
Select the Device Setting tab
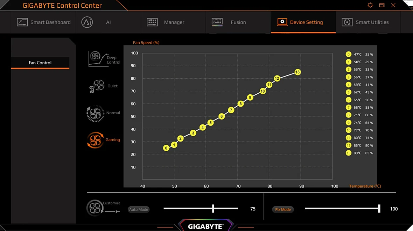tap(303, 22)
